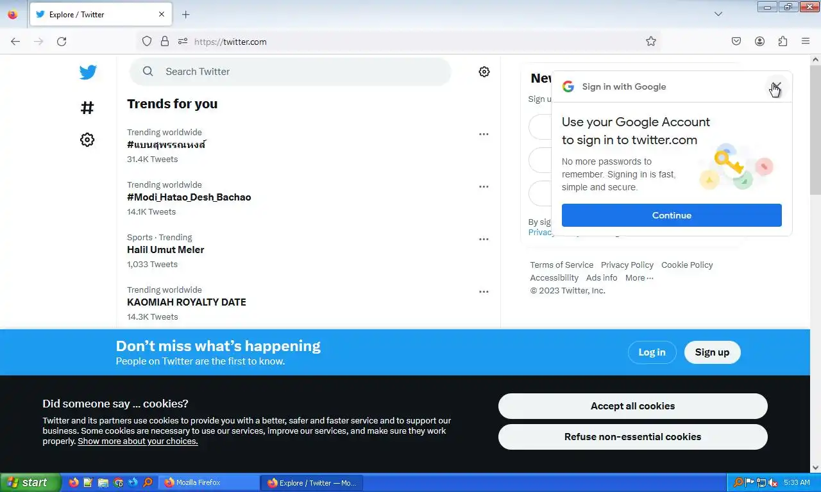821x492 pixels.
Task: Open Save to Pocket icon
Action: point(736,42)
